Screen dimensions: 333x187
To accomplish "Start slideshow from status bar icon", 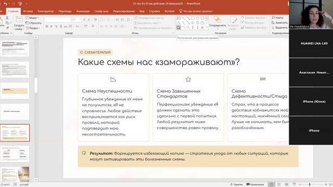I will (294, 184).
